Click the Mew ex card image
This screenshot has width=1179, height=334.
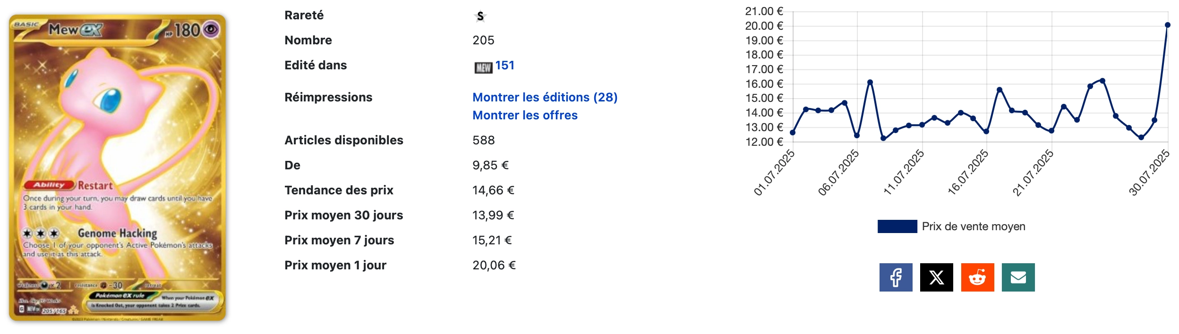[x=117, y=167]
